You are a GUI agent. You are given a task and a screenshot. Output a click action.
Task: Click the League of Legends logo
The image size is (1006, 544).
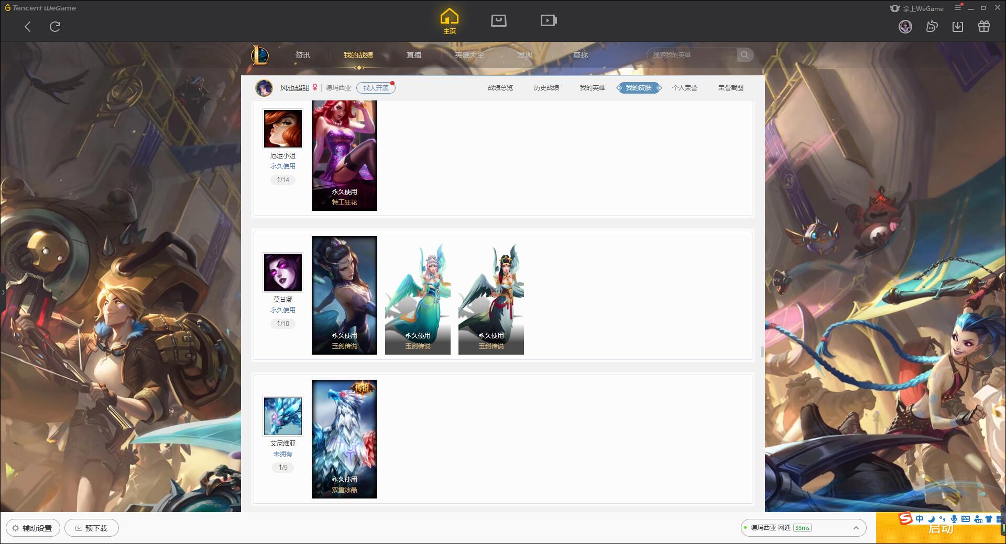click(260, 55)
